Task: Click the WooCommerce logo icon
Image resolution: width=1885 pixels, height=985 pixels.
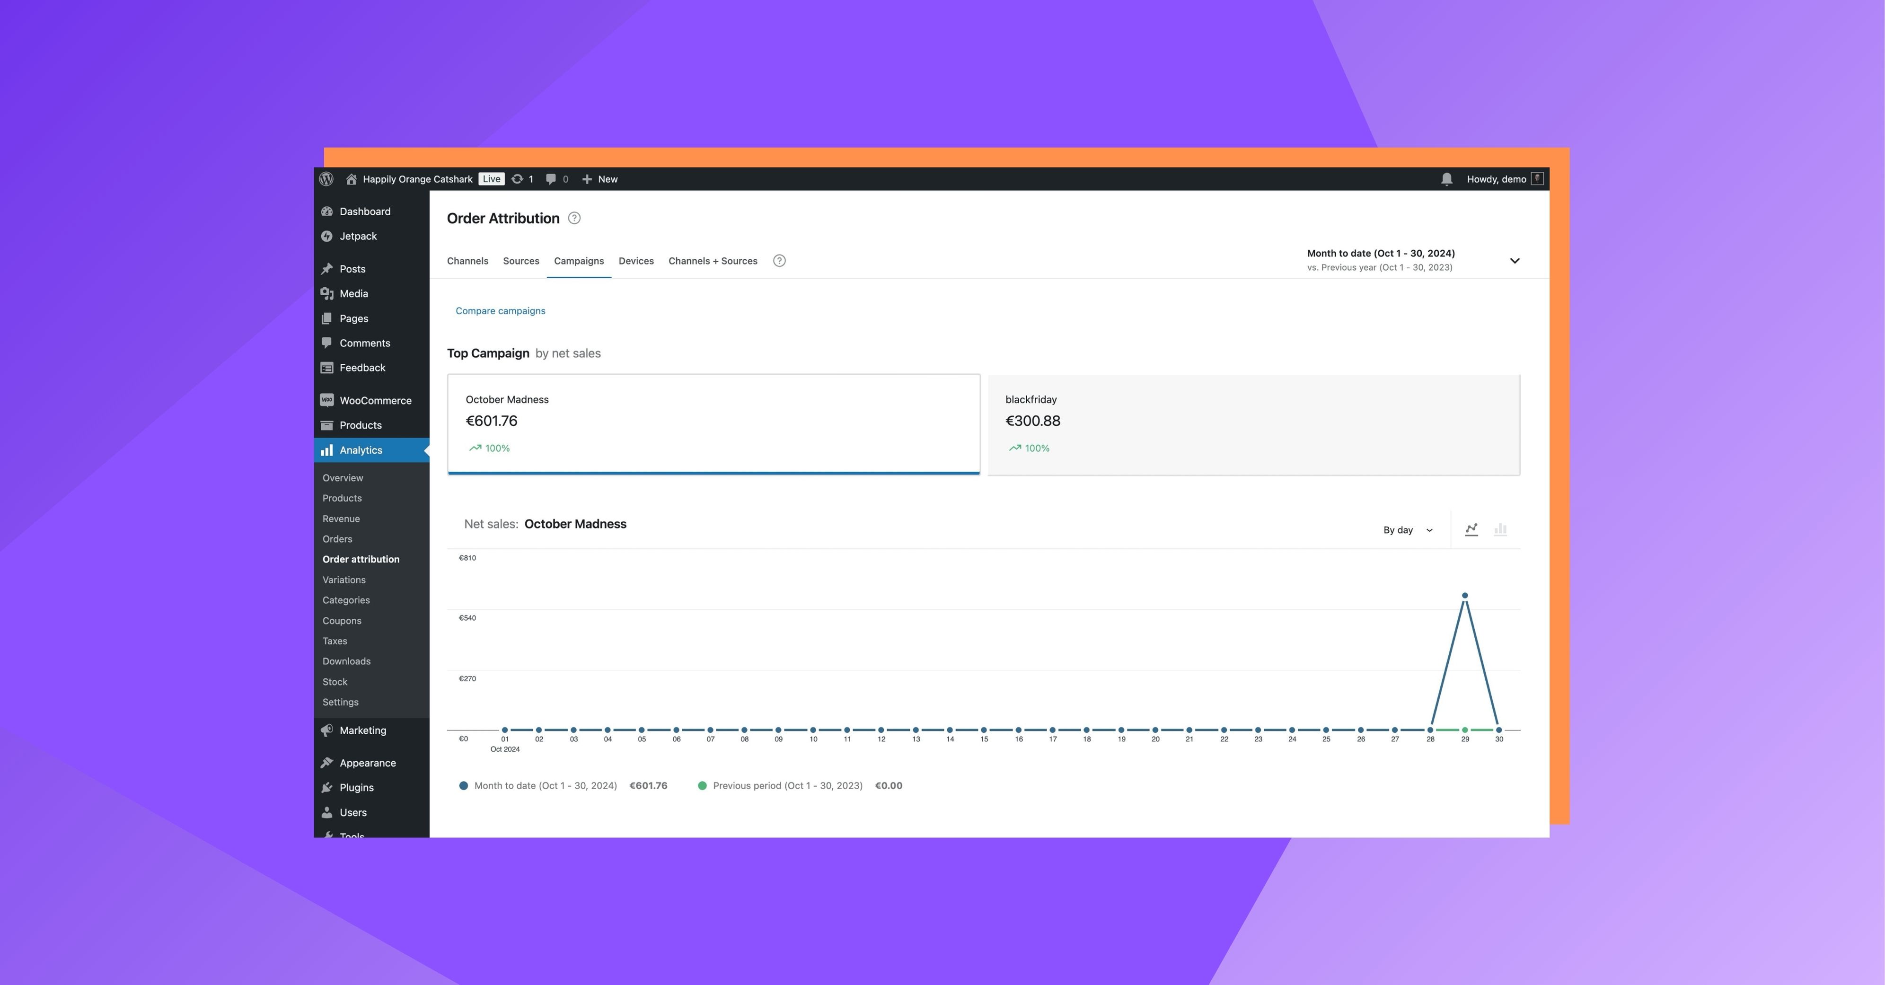Action: point(327,400)
